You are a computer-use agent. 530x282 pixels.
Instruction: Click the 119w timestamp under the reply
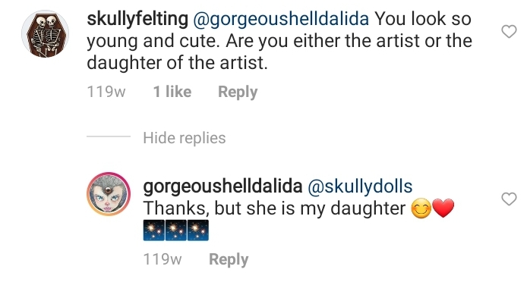pyautogui.click(x=162, y=259)
